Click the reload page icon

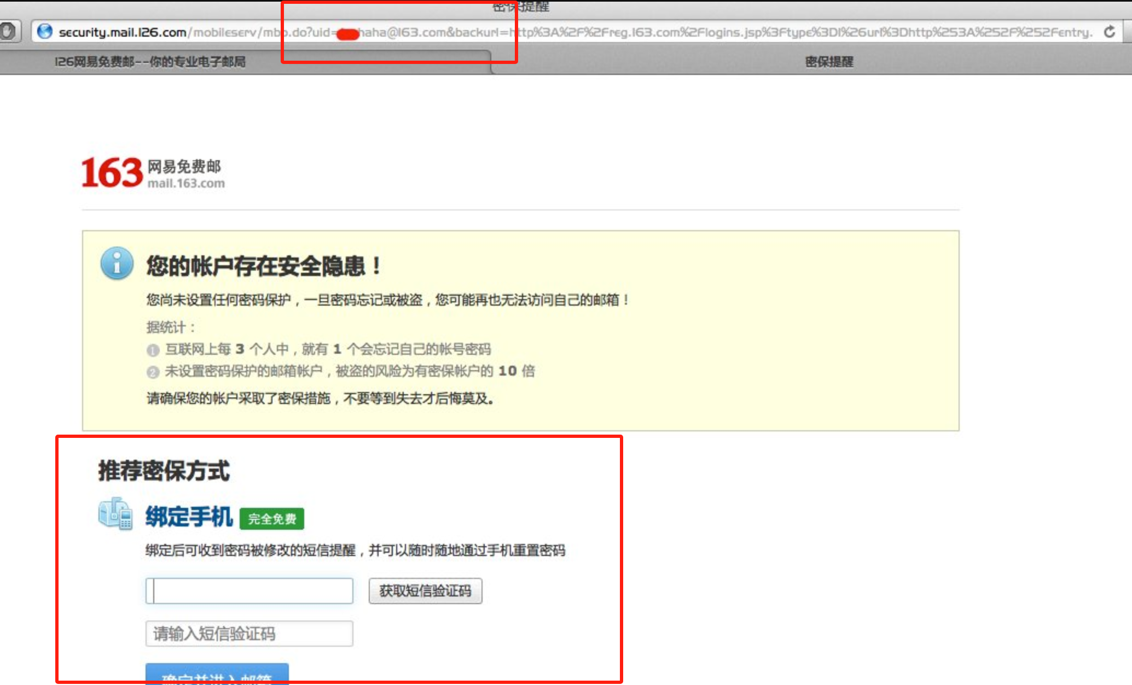tap(1109, 32)
